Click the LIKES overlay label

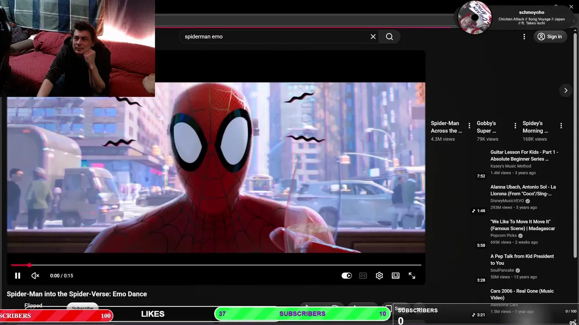pos(153,314)
